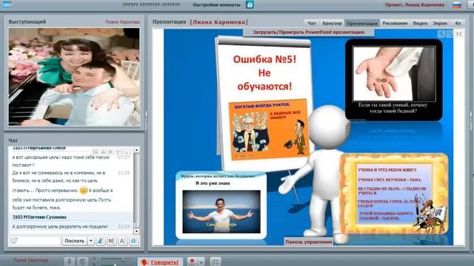Open Настройки комнаты room settings
The width and height of the screenshot is (474, 266).
(x=216, y=4)
